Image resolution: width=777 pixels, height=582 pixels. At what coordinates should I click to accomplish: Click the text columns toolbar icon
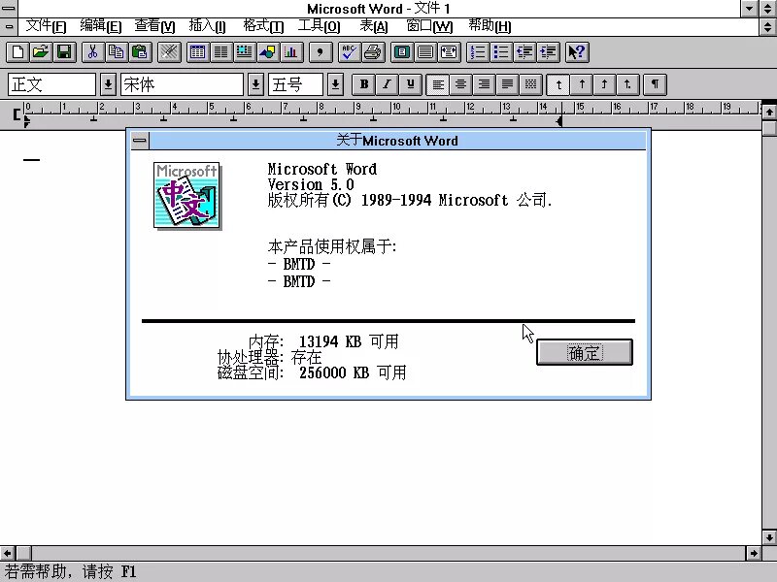click(x=221, y=52)
